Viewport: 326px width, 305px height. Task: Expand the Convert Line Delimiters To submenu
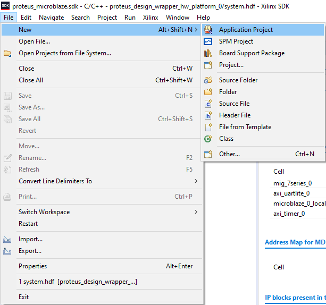click(196, 181)
